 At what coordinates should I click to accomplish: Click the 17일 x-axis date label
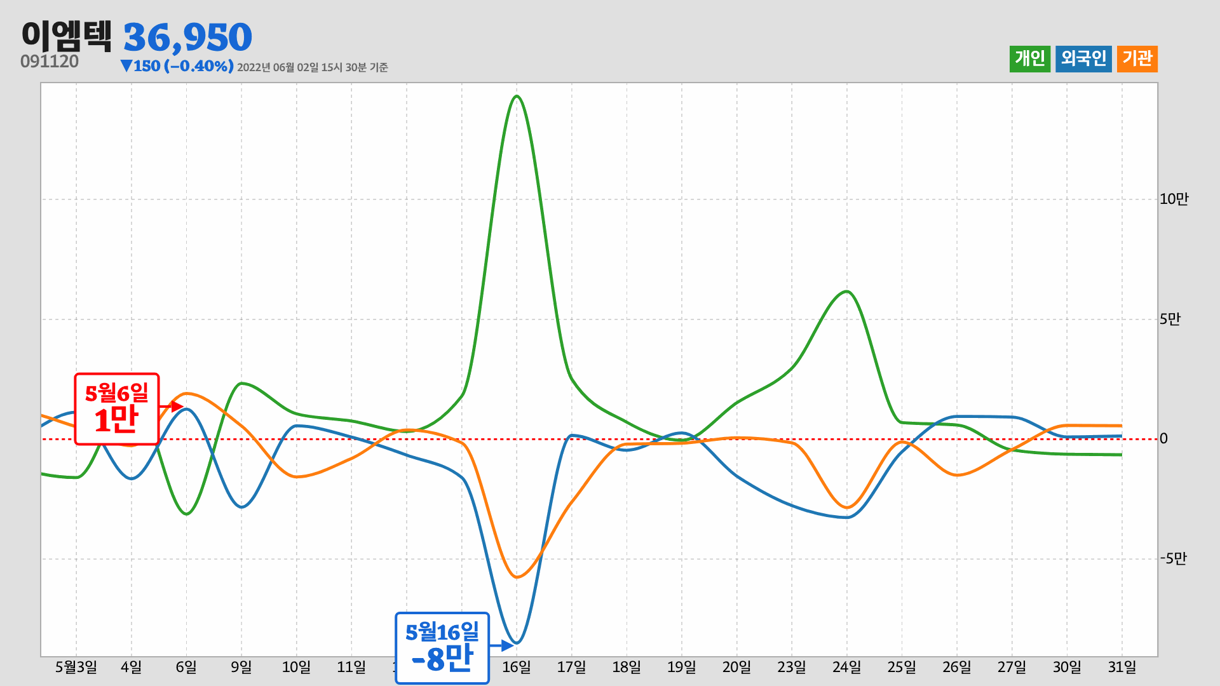(x=572, y=668)
